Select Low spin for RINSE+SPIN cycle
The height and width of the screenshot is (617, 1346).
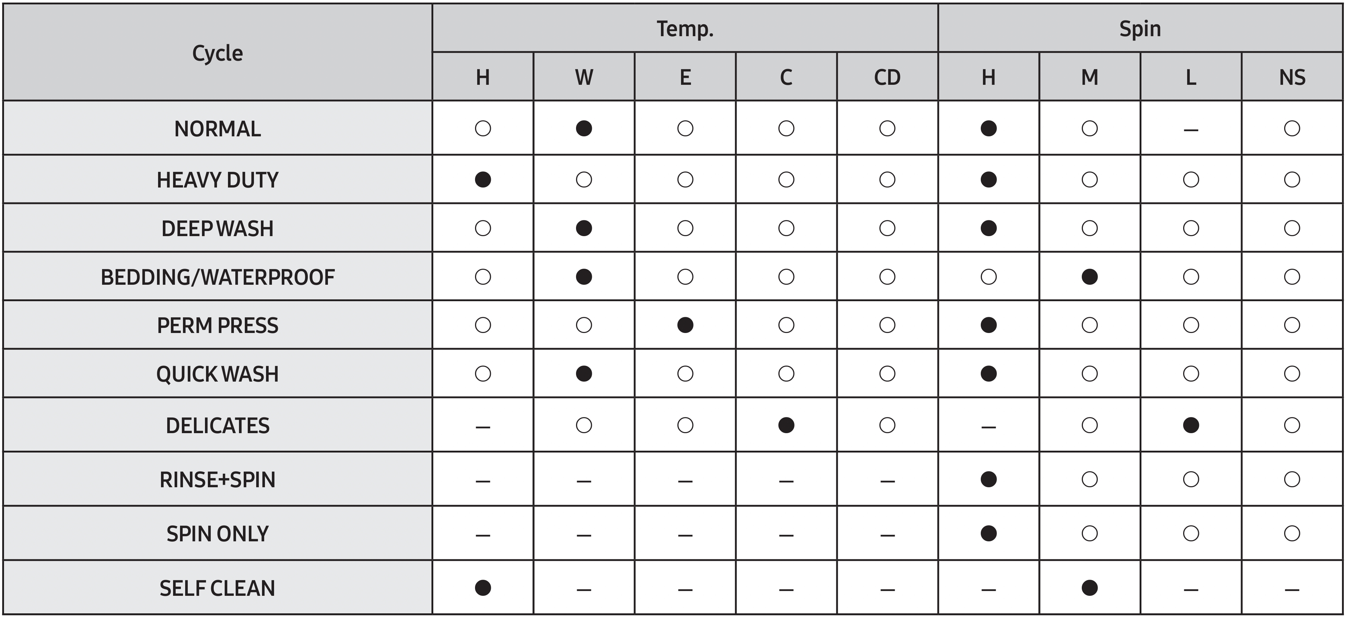point(1191,479)
